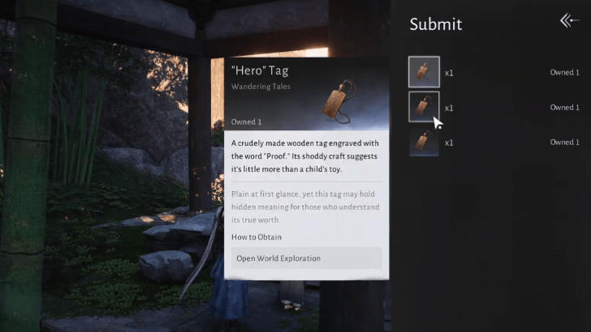Click the second row's "Owned 1" label

click(564, 107)
